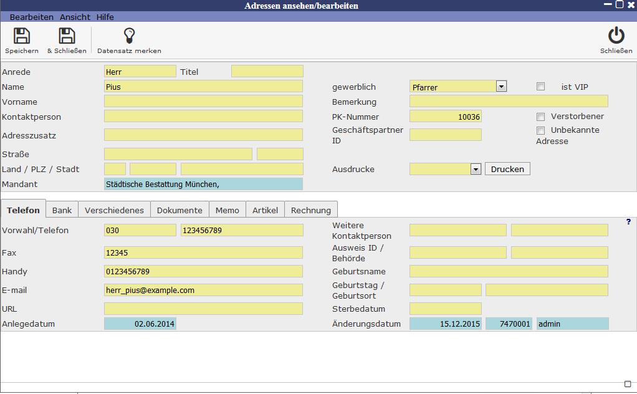Select the Dokumente tab
Image resolution: width=637 pixels, height=394 pixels.
click(180, 210)
